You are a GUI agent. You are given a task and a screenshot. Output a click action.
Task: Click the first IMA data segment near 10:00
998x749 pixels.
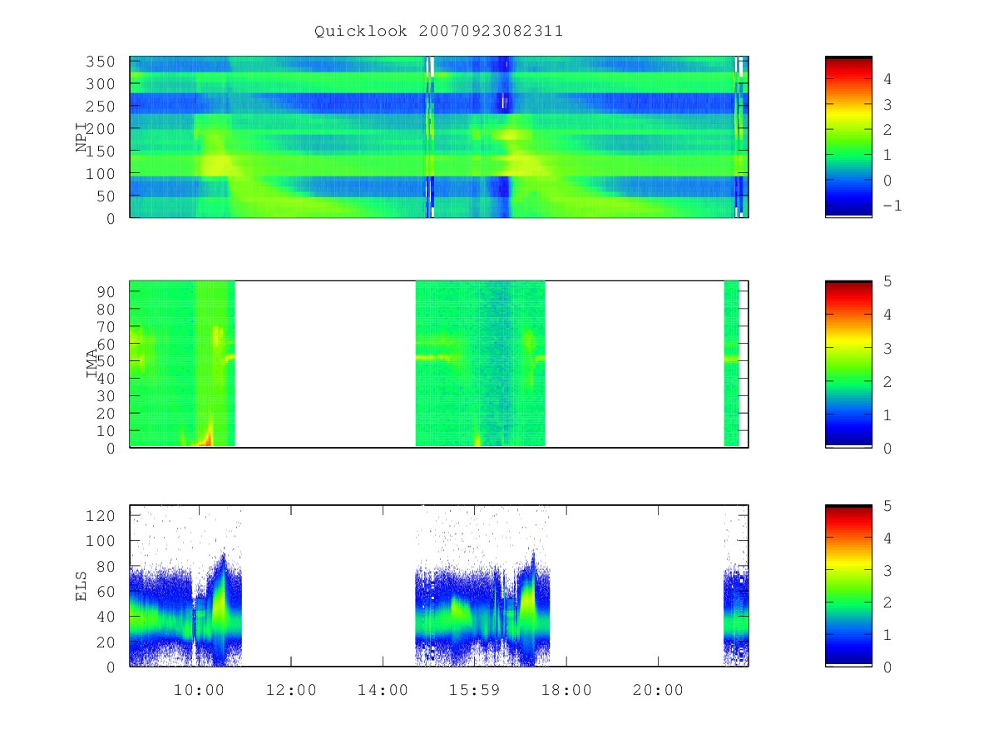pos(182,364)
